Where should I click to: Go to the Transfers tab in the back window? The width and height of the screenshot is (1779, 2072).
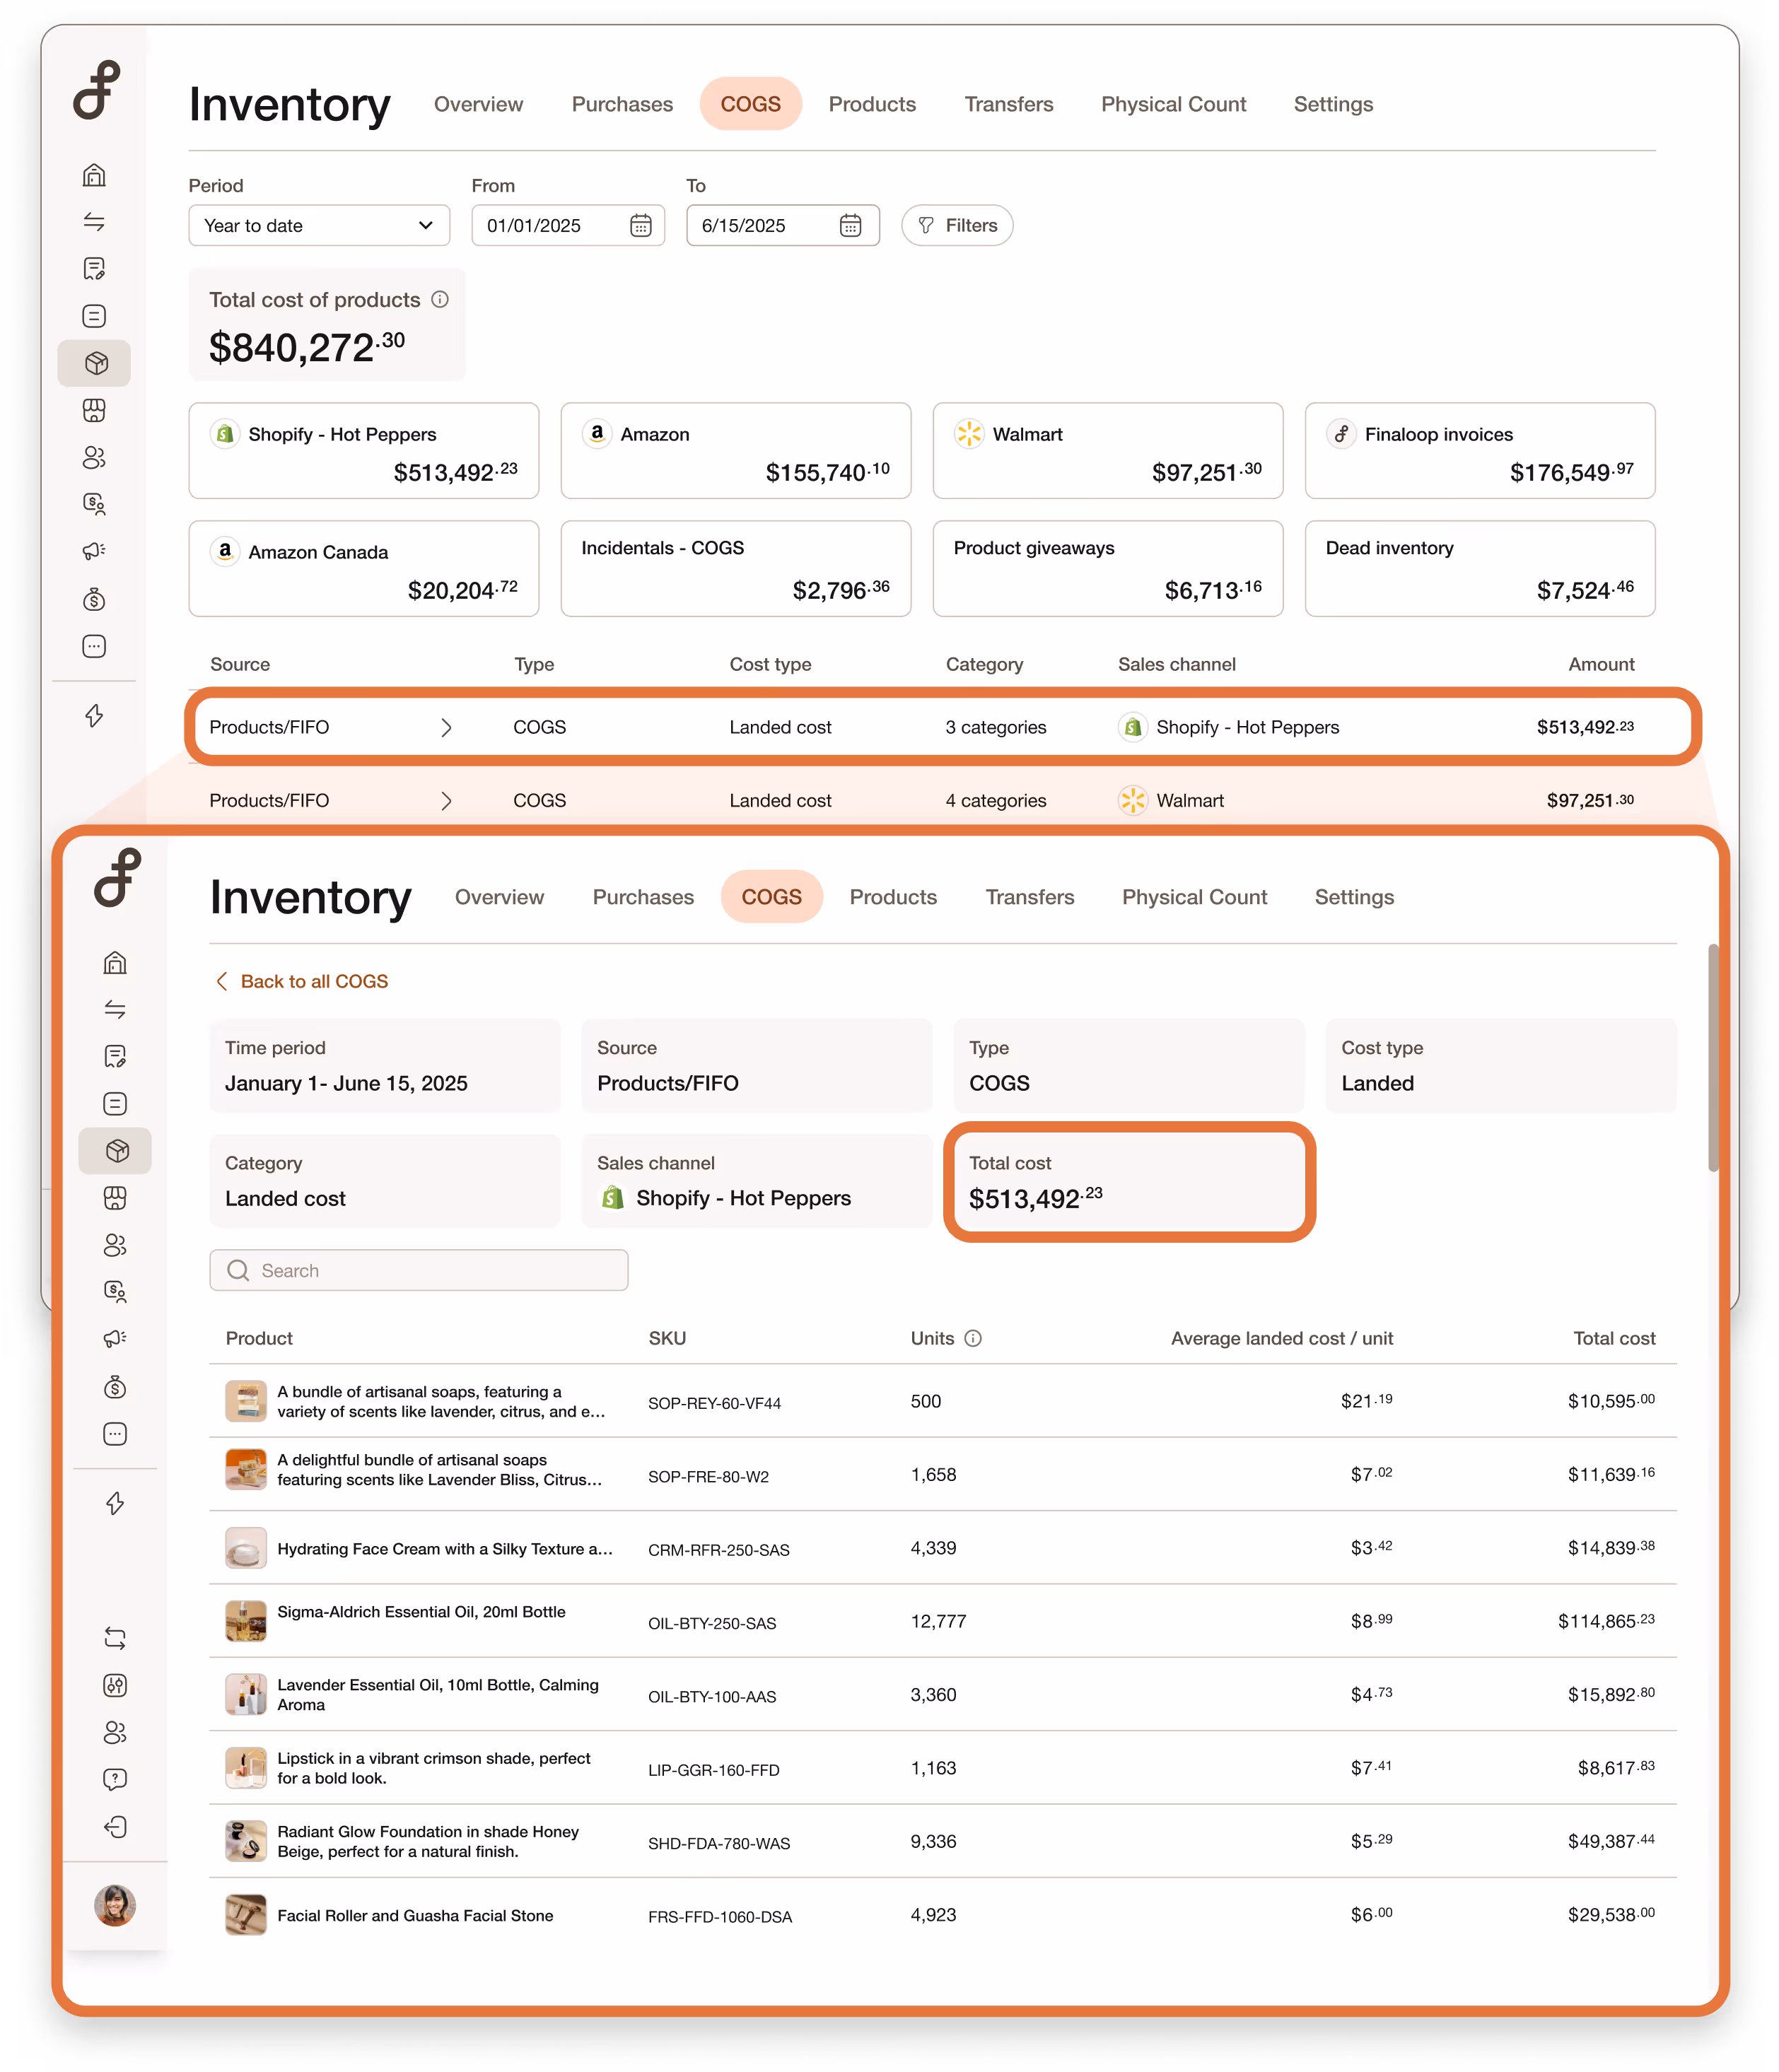coord(1009,104)
